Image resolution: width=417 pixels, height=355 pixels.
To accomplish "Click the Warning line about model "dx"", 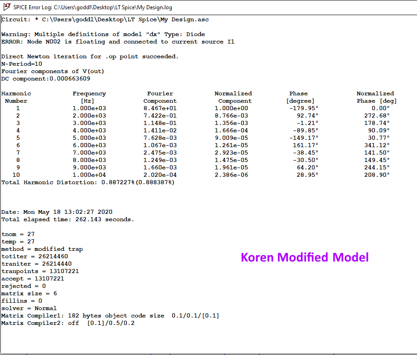I will (103, 34).
